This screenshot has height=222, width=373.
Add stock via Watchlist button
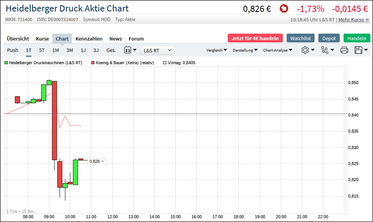[x=300, y=38]
